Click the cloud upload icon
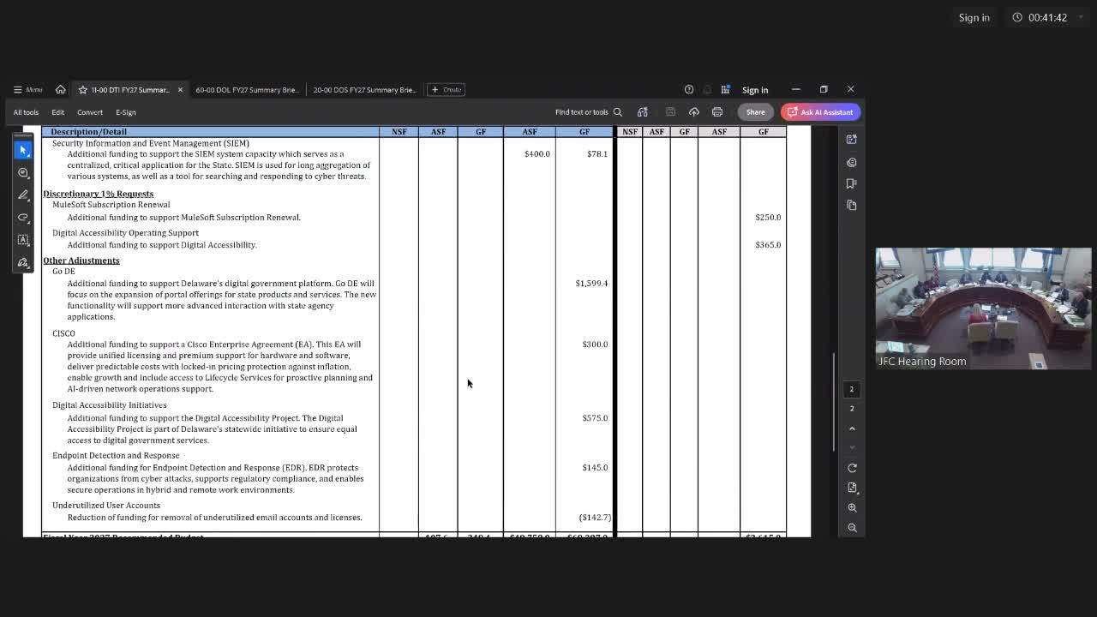This screenshot has height=617, width=1097. tap(694, 112)
